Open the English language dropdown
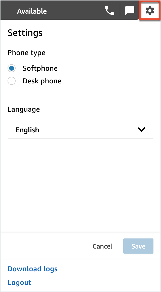Viewport: 161px width, 292px height. click(x=80, y=130)
